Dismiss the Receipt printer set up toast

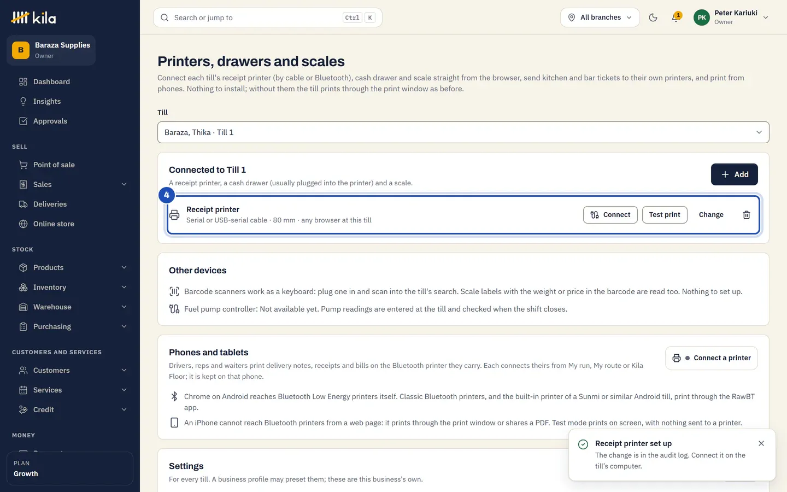coord(761,443)
